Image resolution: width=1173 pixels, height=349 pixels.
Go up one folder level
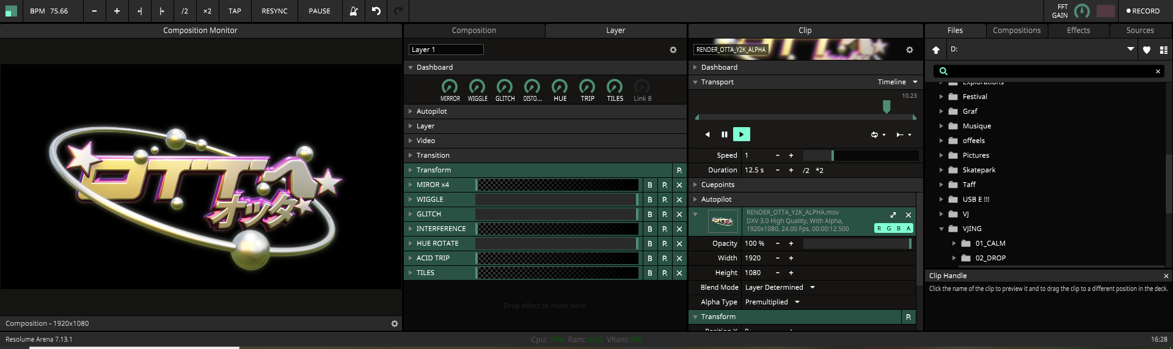coord(936,50)
